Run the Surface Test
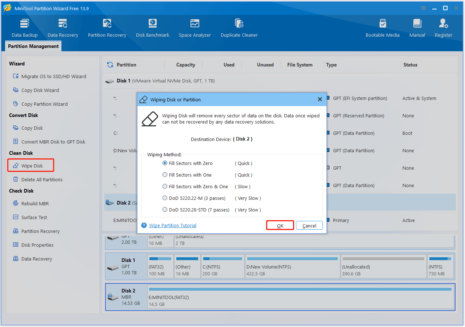The width and height of the screenshot is (465, 327). [30, 217]
